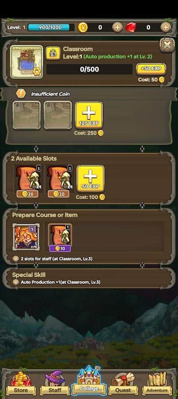This screenshot has height=399, width=178.
Task: Tap the Store tab with gold pile
Action: (x=21, y=383)
